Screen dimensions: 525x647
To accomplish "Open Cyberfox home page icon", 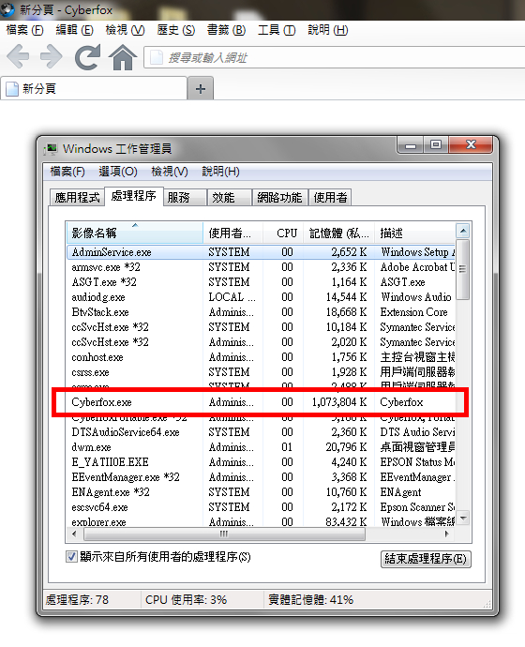I will coord(123,56).
